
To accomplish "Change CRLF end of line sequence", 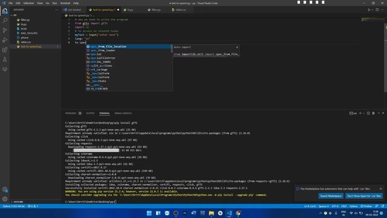I will pos(344,206).
